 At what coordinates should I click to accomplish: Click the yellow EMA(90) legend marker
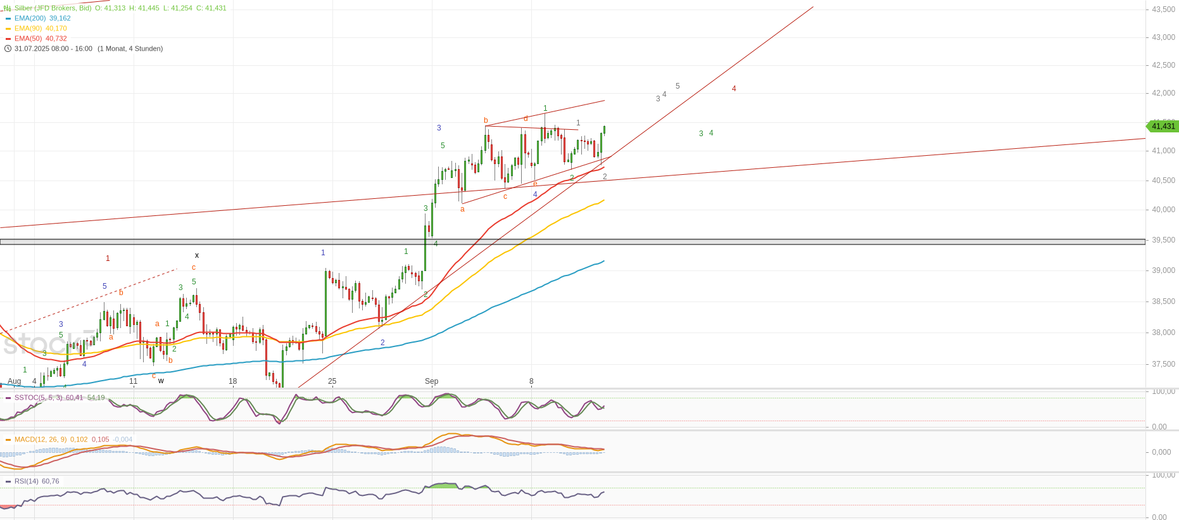(8, 29)
